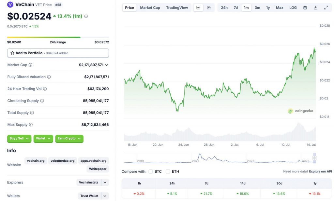Image resolution: width=334 pixels, height=201 pixels.
Task: Open the Wallet dropdown
Action: click(43, 138)
